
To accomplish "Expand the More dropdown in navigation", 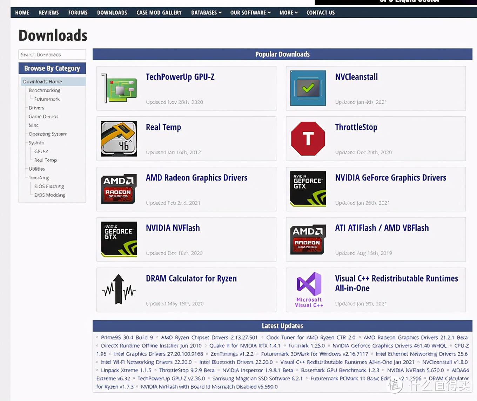I will click(x=288, y=13).
